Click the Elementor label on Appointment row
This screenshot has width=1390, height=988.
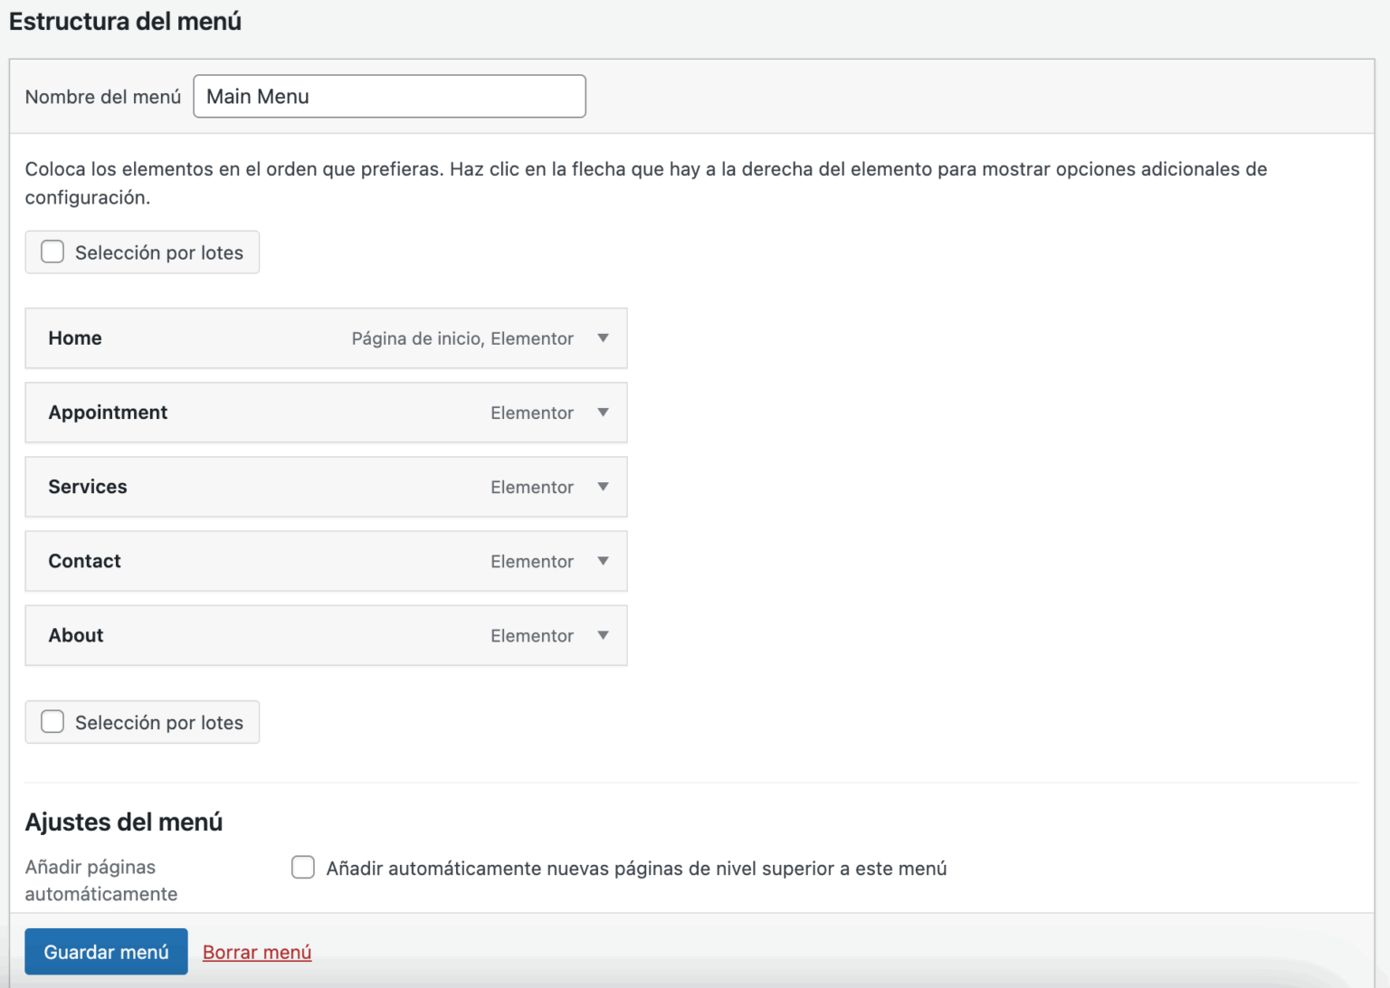coord(532,413)
